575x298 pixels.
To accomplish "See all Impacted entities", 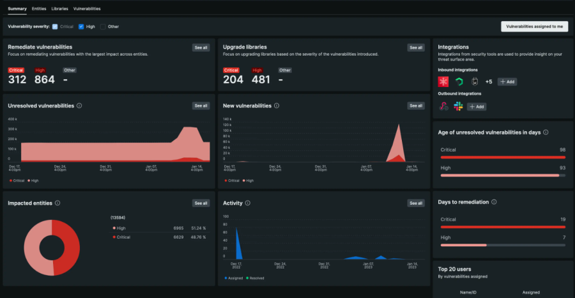I will [x=201, y=203].
